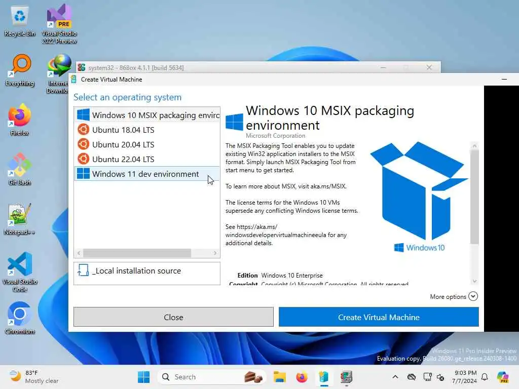Click the Ubuntu 18.04 orange logo icon
Screen dimensions: 519x389
(x=84, y=129)
